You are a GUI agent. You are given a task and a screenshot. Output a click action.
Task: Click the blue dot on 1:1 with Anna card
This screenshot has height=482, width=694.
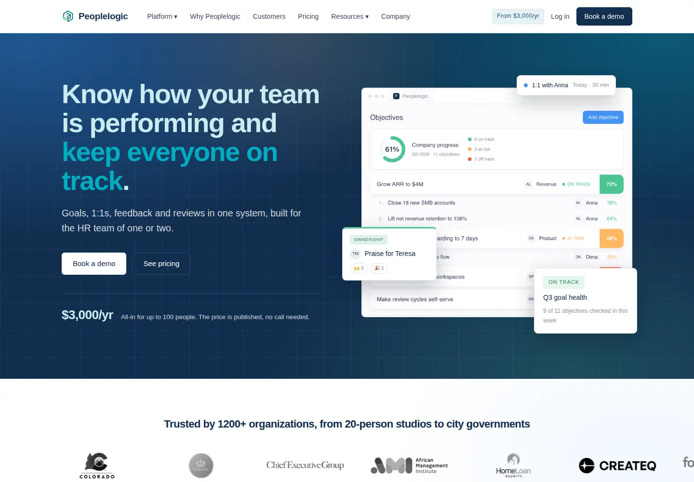click(x=526, y=85)
